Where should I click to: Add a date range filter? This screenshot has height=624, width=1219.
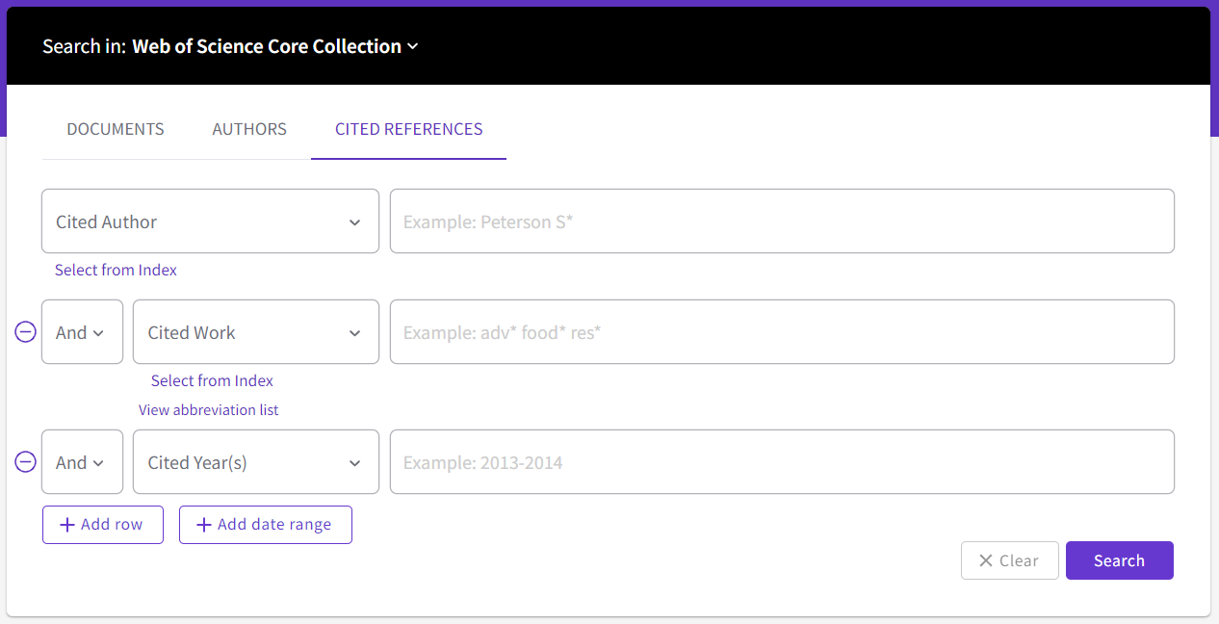coord(266,525)
